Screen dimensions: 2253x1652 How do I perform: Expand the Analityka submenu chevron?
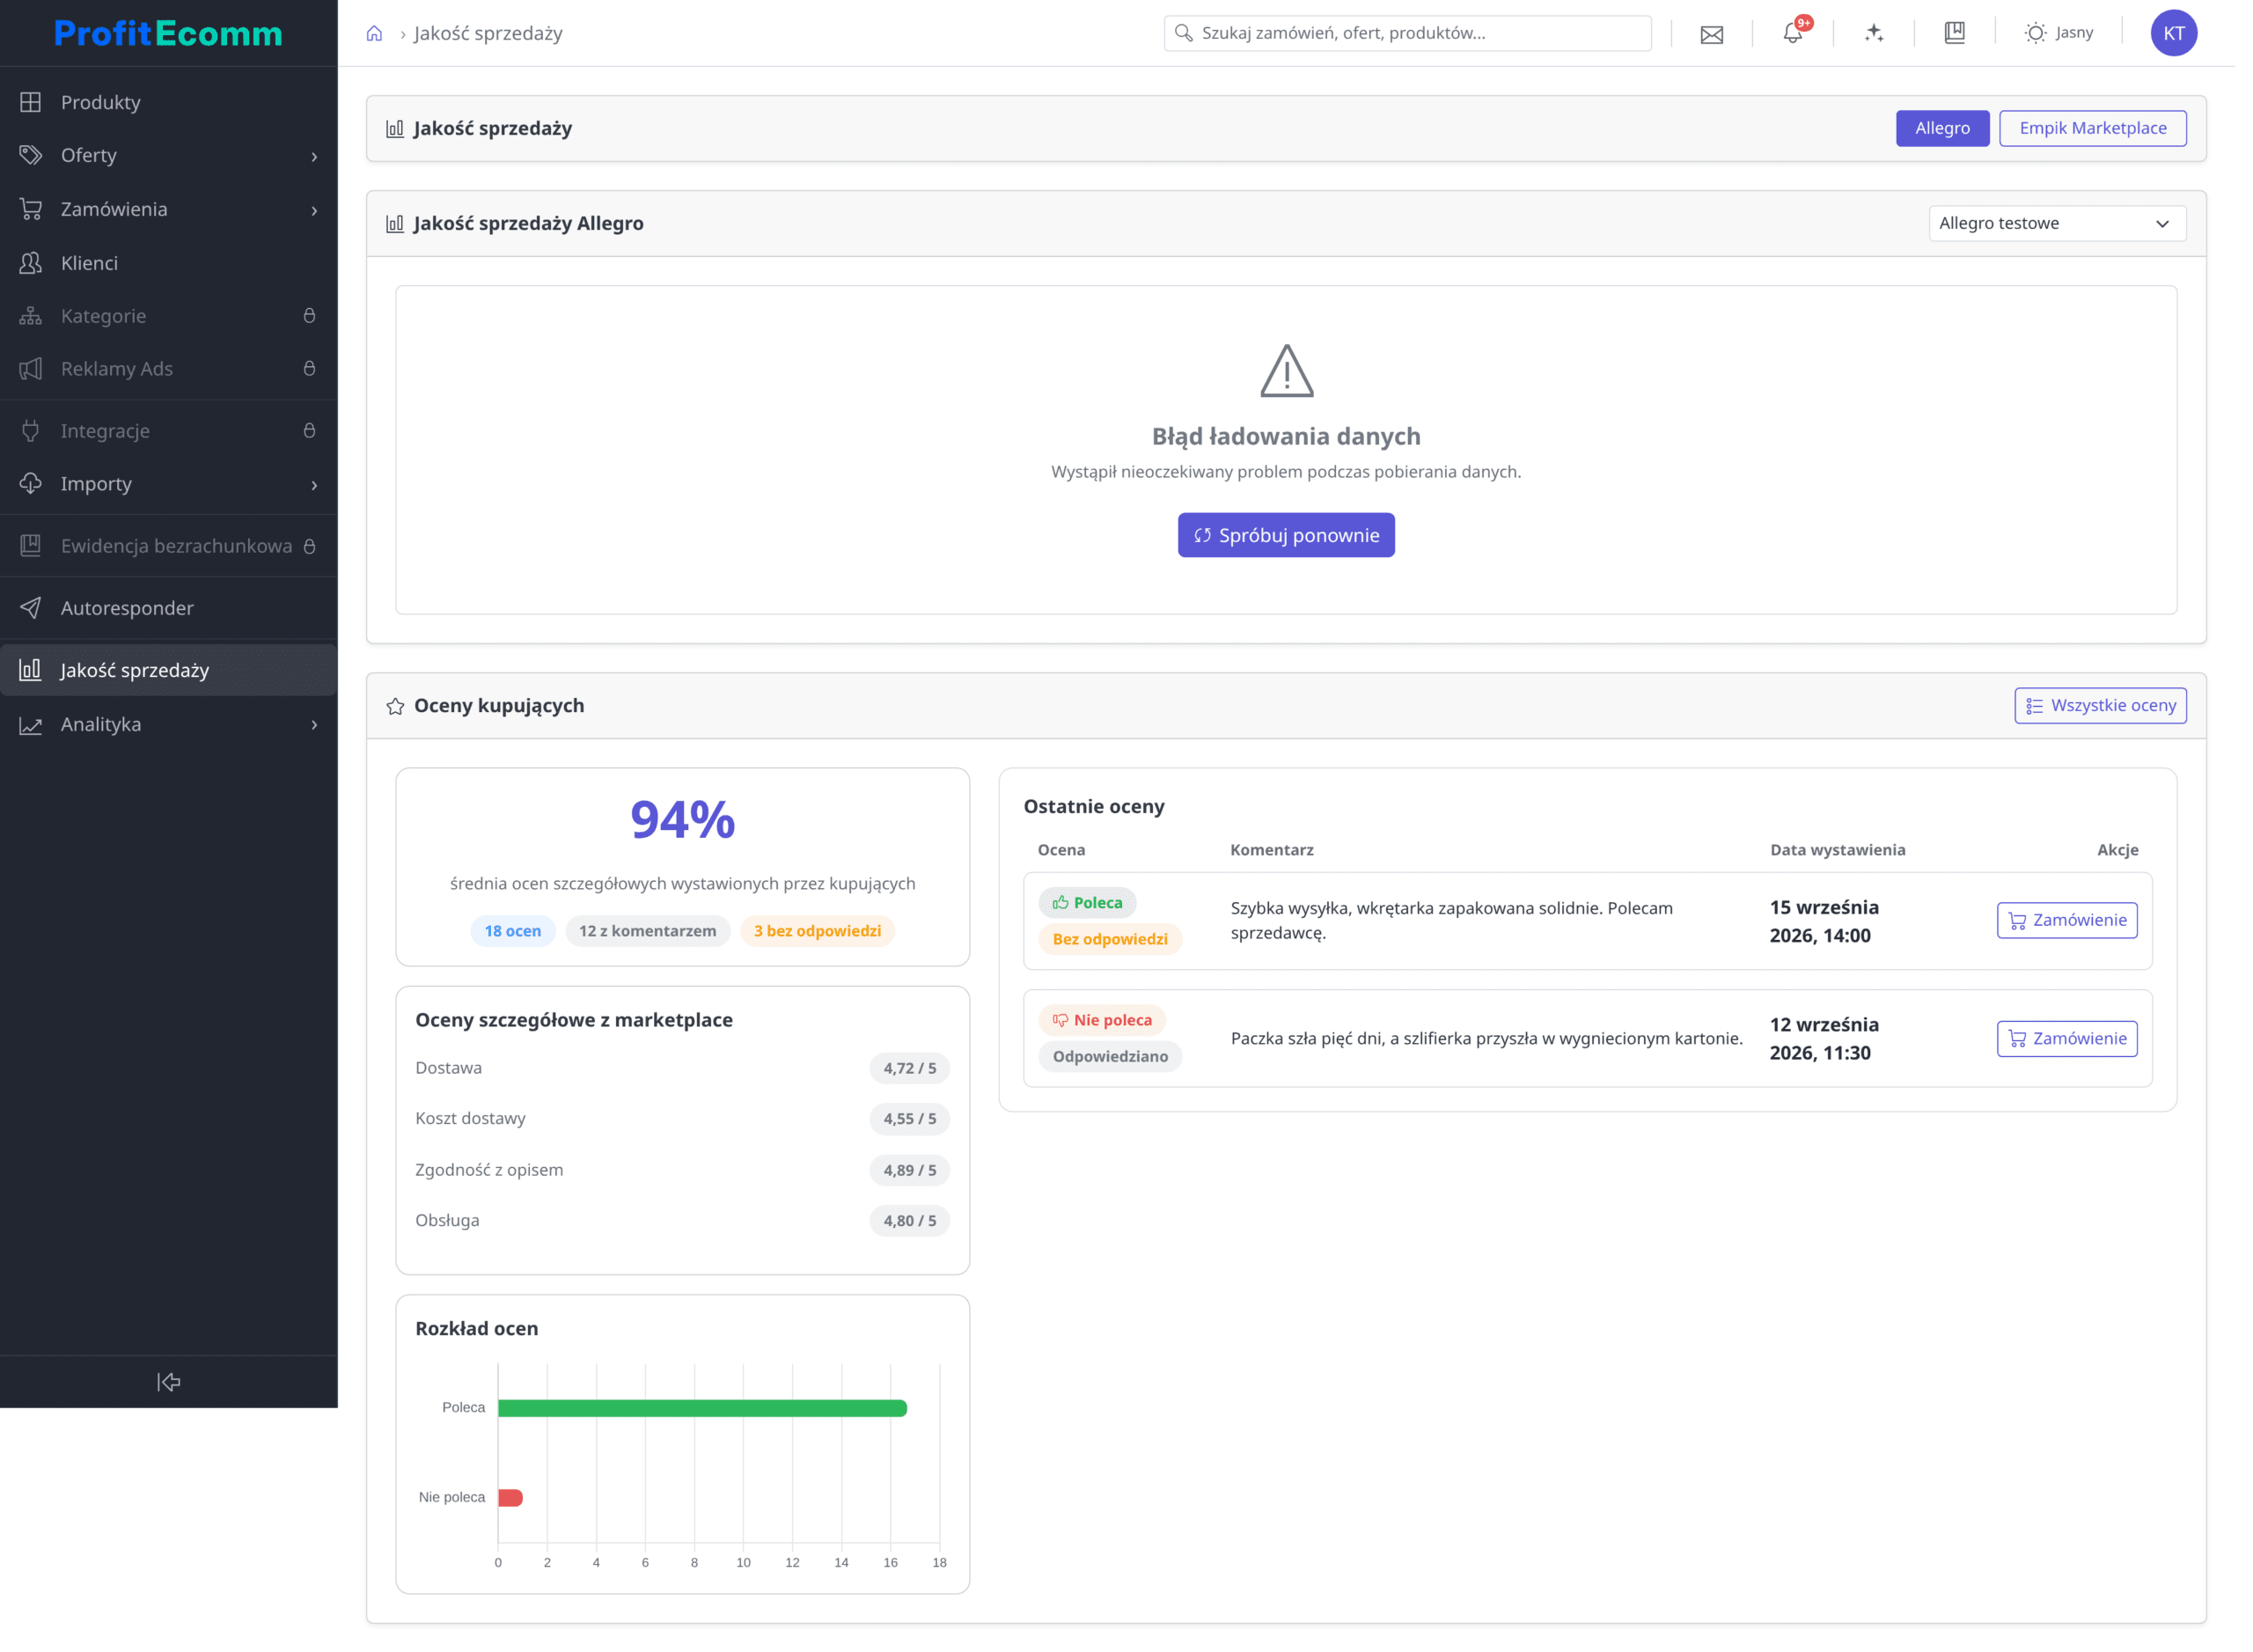(314, 725)
